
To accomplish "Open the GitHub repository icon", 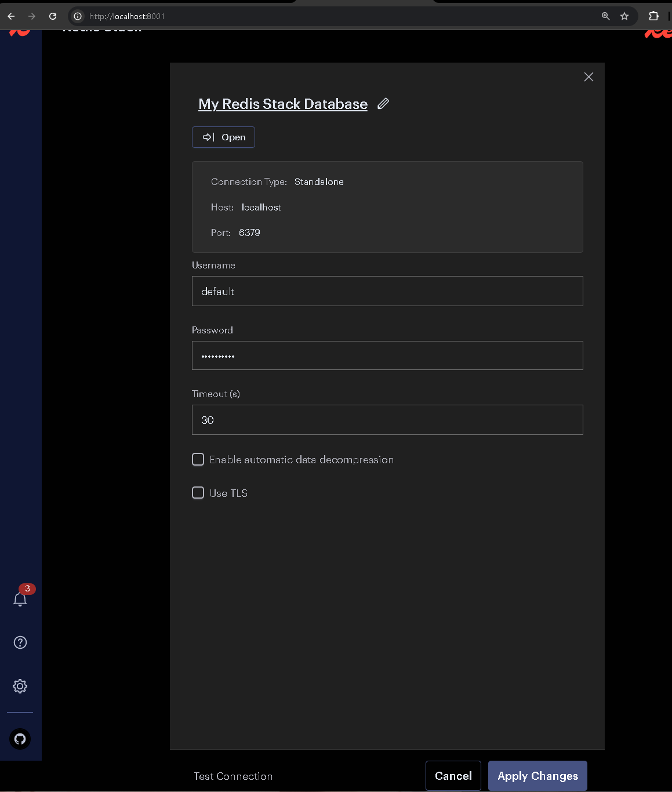I will click(x=20, y=739).
